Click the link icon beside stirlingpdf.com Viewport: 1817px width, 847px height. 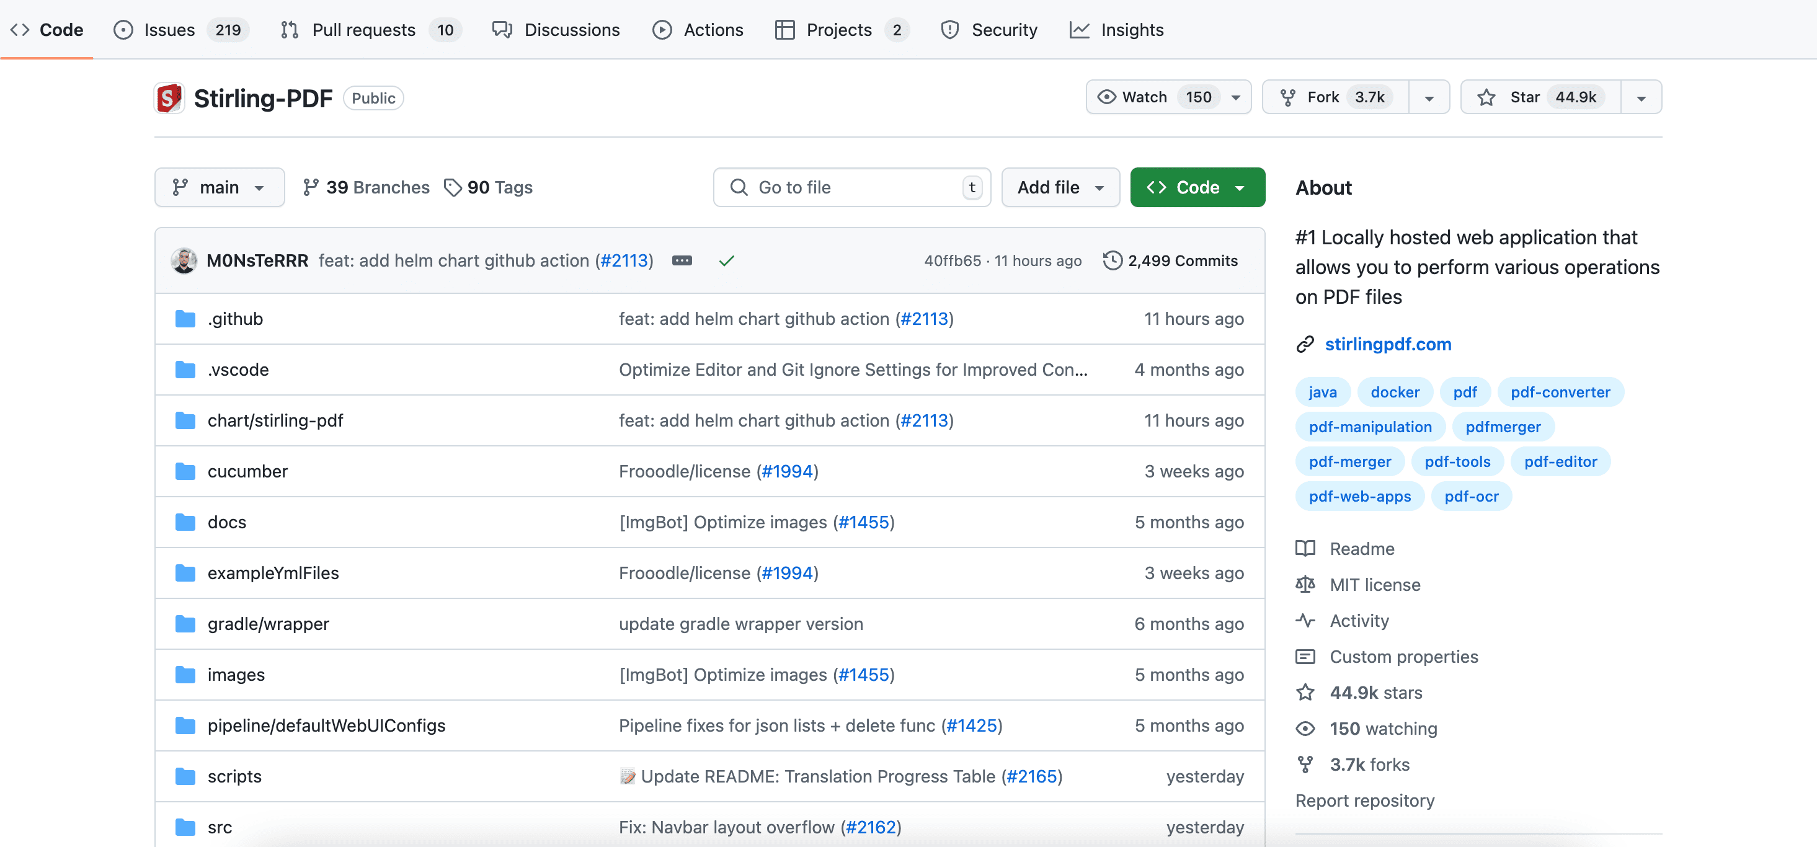[1304, 344]
